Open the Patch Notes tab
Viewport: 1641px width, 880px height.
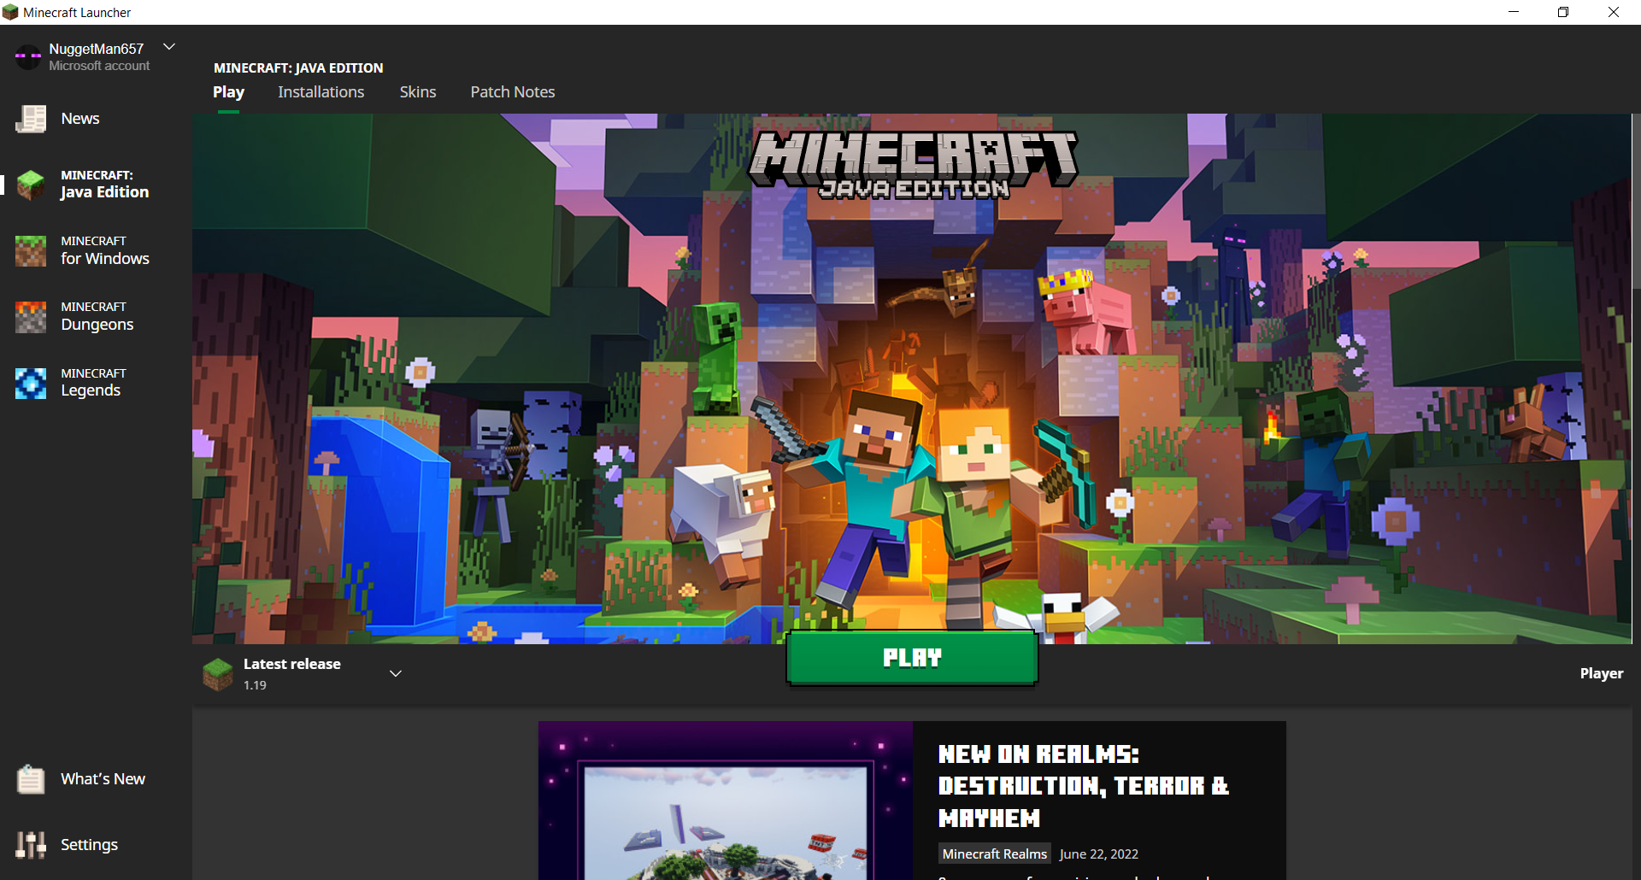click(513, 92)
